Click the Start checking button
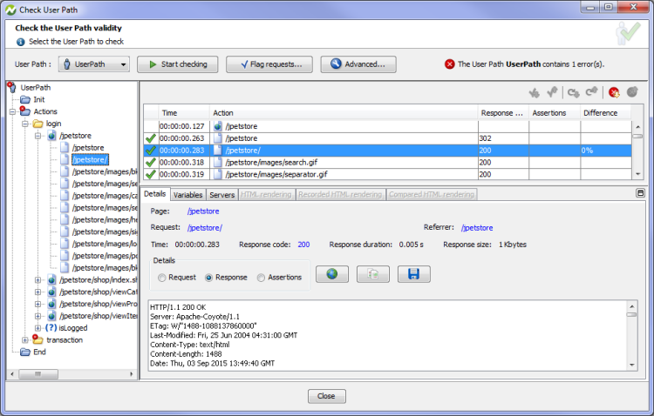The height and width of the screenshot is (416, 654). [177, 64]
